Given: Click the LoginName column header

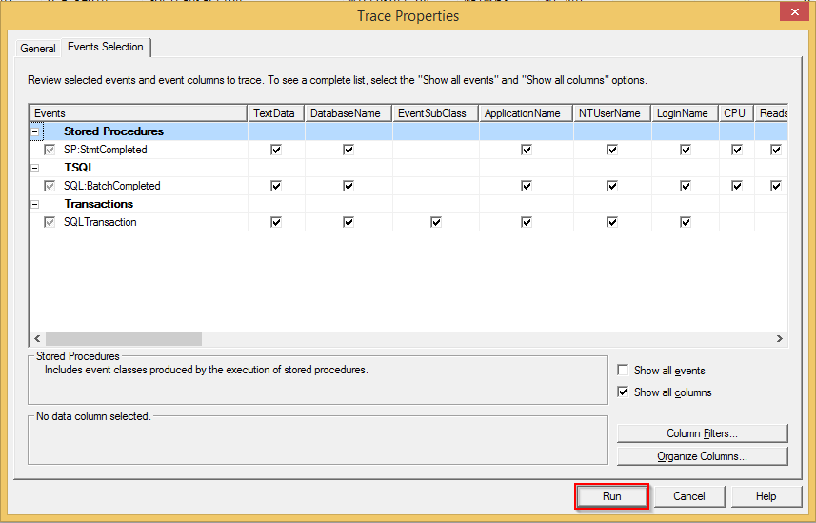Looking at the screenshot, I should 686,113.
